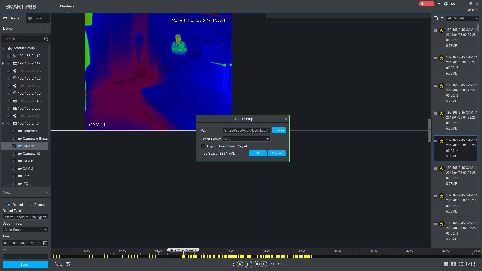
Task: Mute the playback audio speaker icon
Action: [280, 264]
